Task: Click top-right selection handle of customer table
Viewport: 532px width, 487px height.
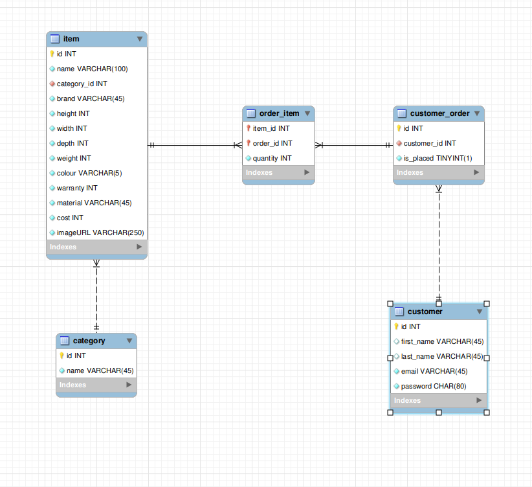Action: tap(487, 304)
